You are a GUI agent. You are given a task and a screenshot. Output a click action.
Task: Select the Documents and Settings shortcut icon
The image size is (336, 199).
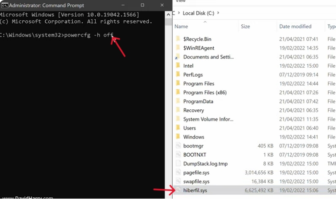178,57
